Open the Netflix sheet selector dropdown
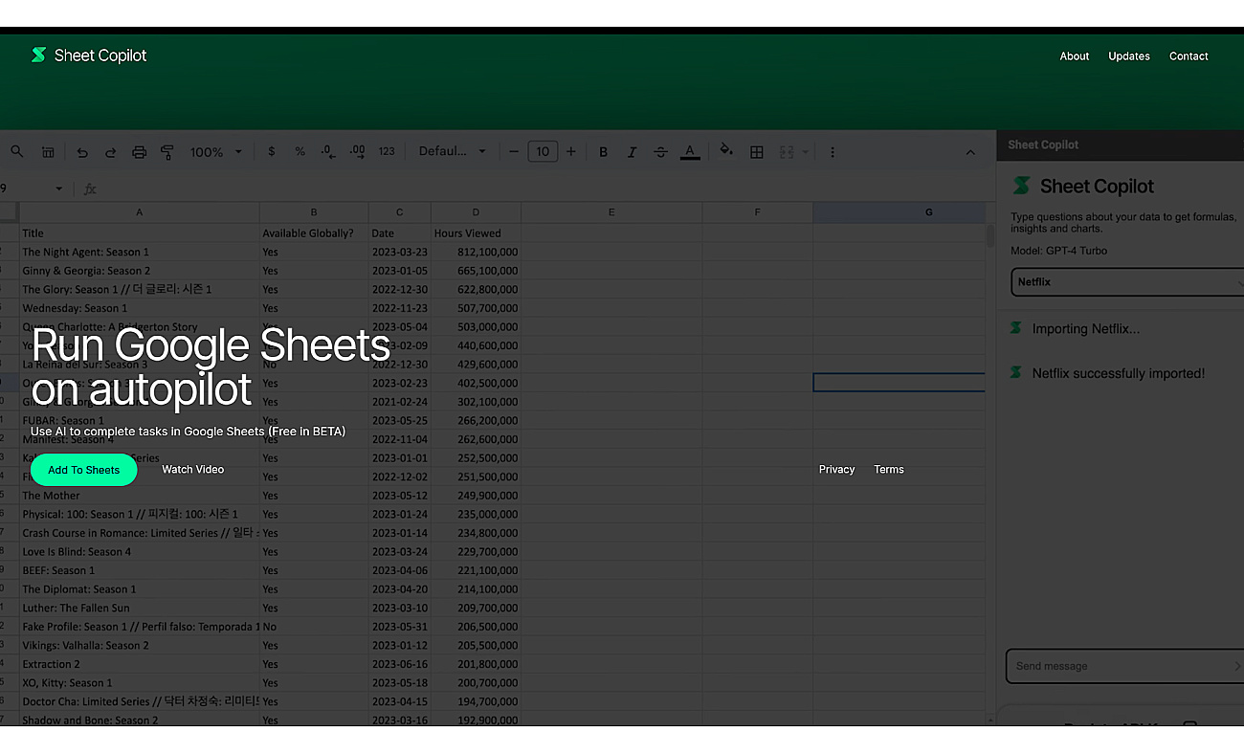 1127,282
